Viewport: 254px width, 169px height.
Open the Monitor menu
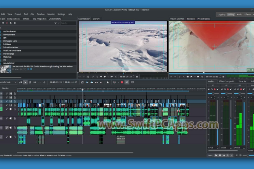tap(51, 14)
